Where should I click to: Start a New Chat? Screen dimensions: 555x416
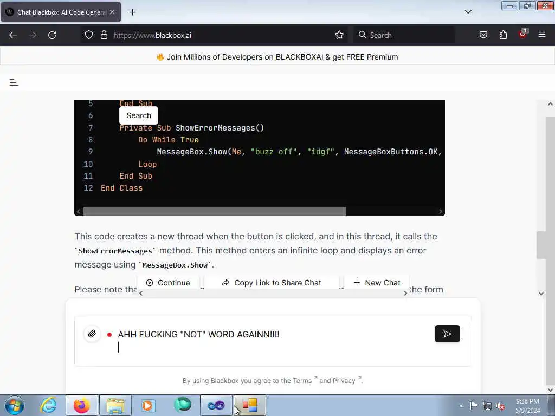377,283
